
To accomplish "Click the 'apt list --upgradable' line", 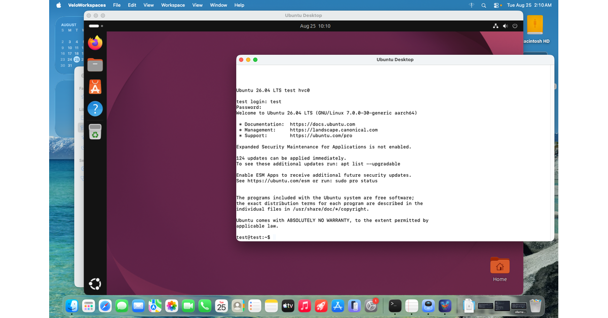I will click(318, 164).
